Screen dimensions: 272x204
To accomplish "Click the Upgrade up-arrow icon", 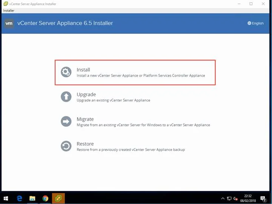I will (x=66, y=97).
